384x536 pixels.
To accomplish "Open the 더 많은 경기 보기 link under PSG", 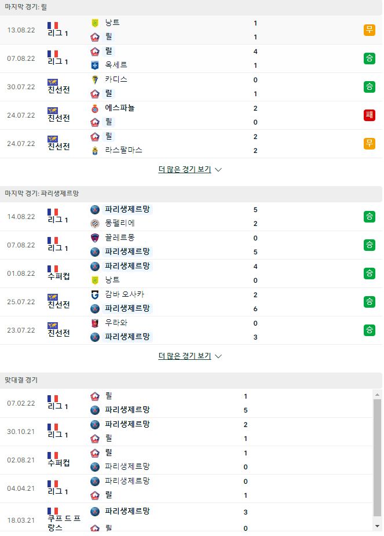I will click(185, 356).
